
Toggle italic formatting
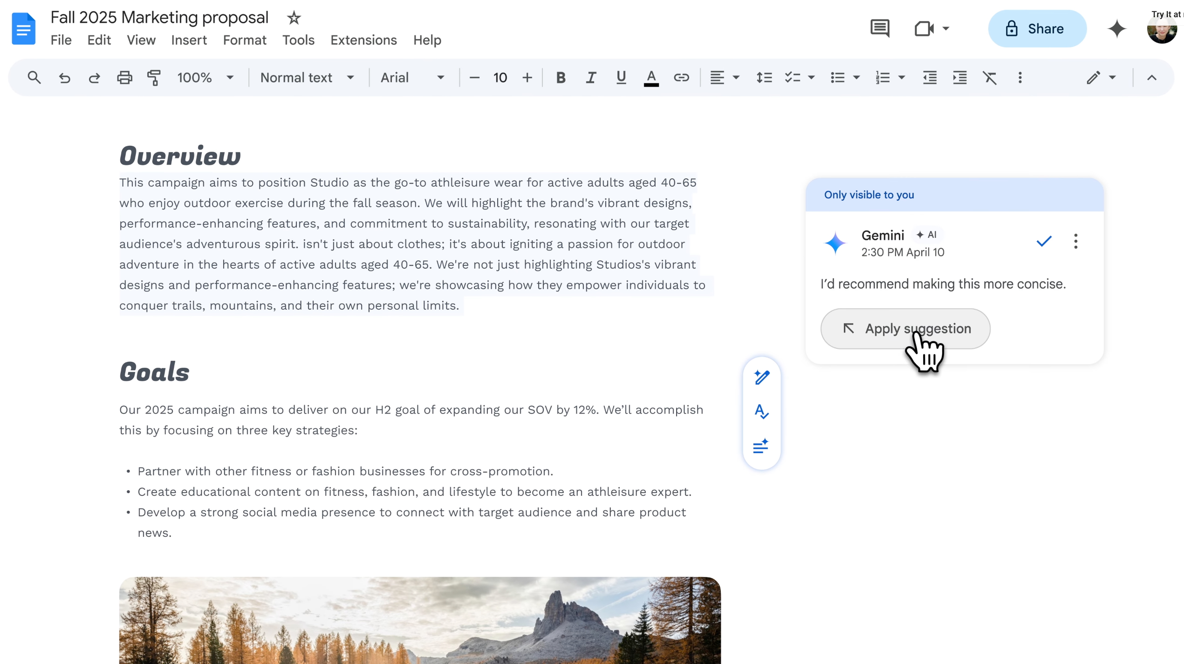pyautogui.click(x=590, y=77)
